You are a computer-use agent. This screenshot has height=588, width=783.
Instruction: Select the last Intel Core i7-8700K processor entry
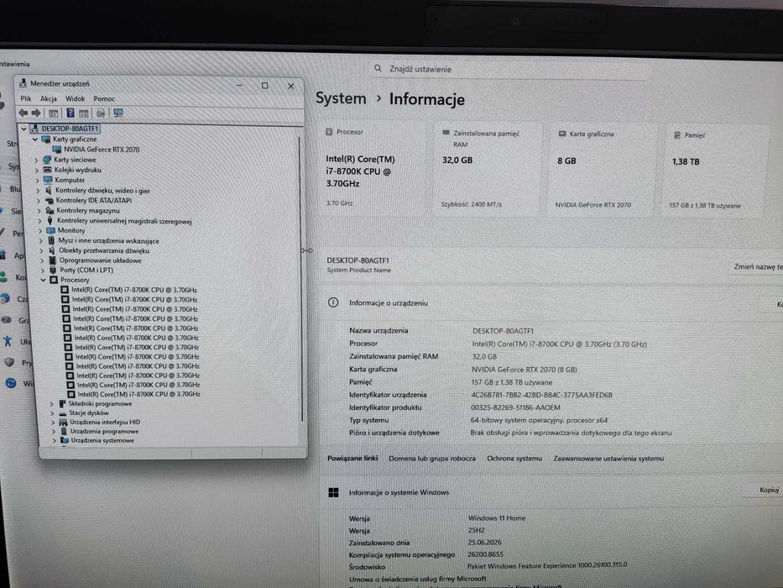[138, 394]
